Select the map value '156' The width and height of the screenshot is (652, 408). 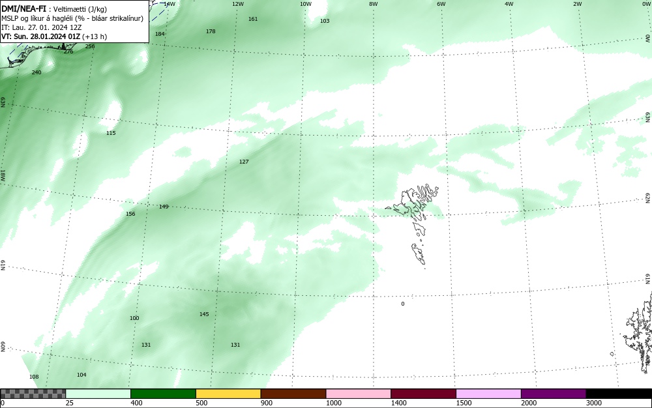130,214
